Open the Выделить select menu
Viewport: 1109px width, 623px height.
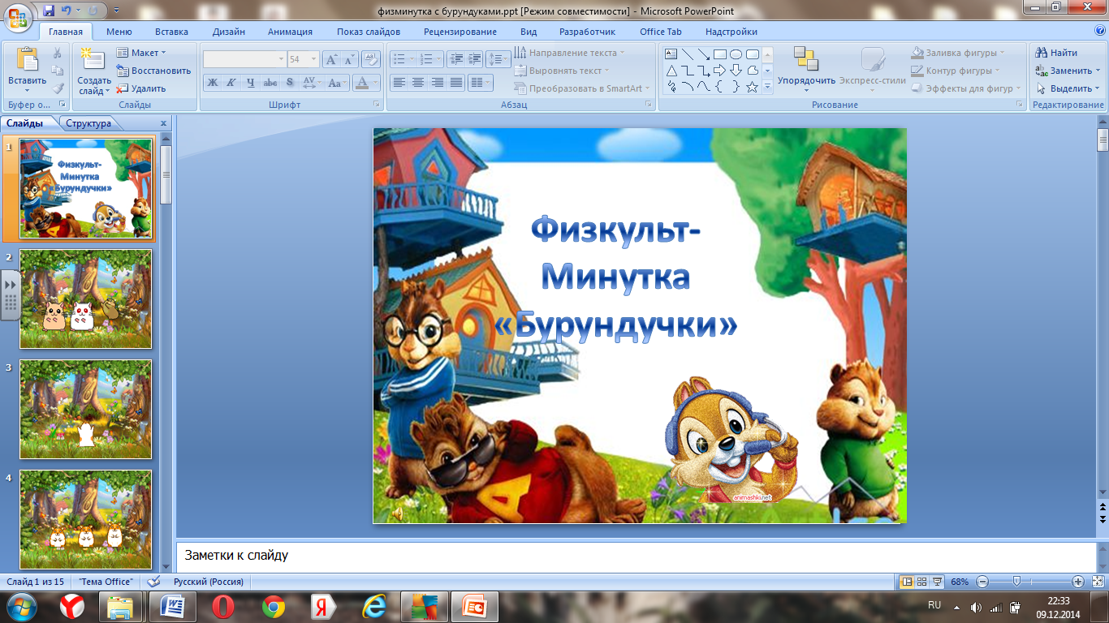pyautogui.click(x=1068, y=88)
